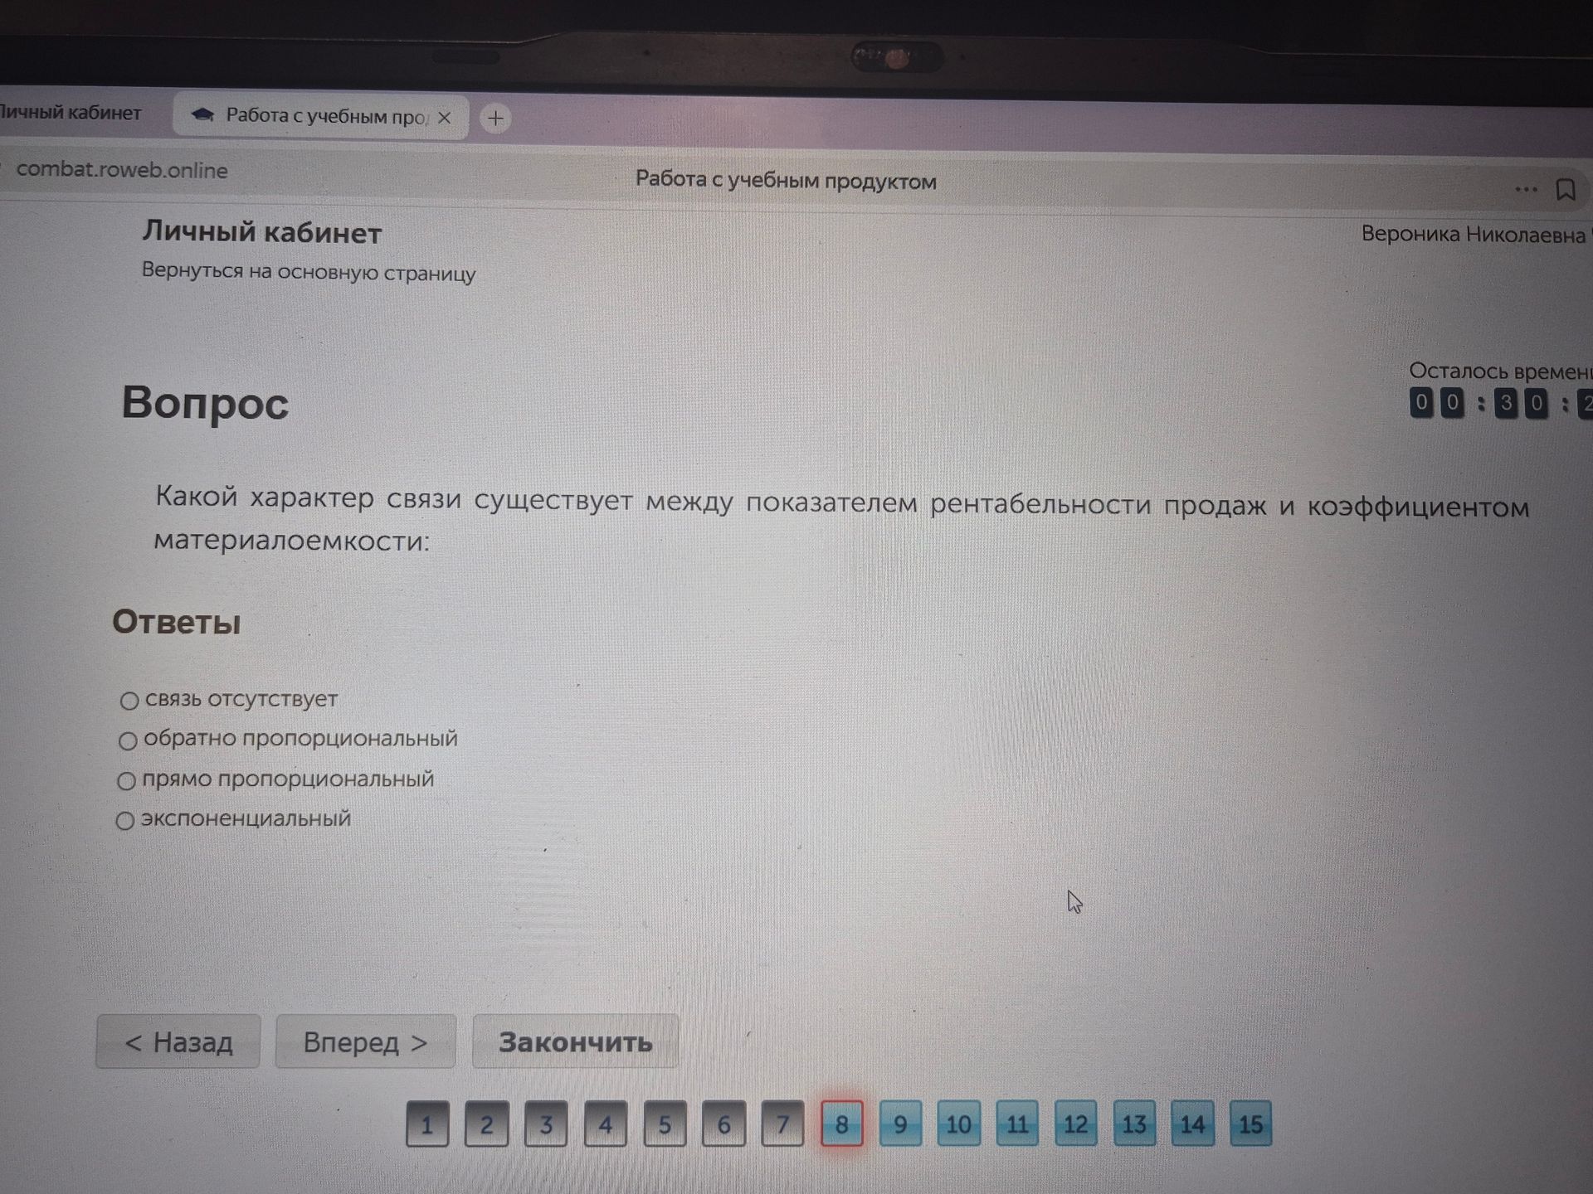Go forward with 'Вперед >' button
This screenshot has width=1593, height=1194.
[365, 1041]
